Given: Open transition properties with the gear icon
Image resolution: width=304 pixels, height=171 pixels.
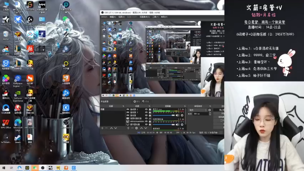Looking at the screenshot, I should pos(210,110).
